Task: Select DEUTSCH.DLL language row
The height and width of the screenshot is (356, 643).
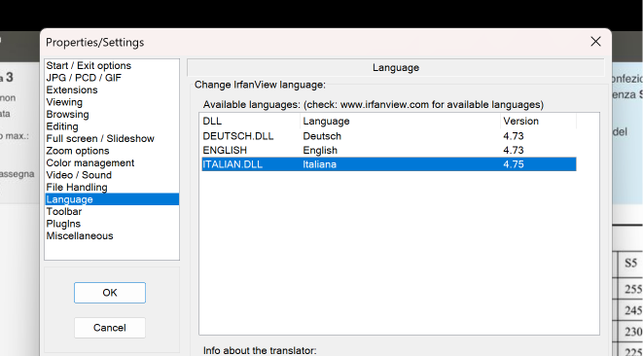Action: 389,136
